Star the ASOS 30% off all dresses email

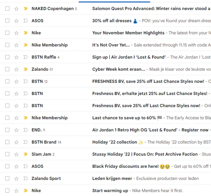(16, 21)
